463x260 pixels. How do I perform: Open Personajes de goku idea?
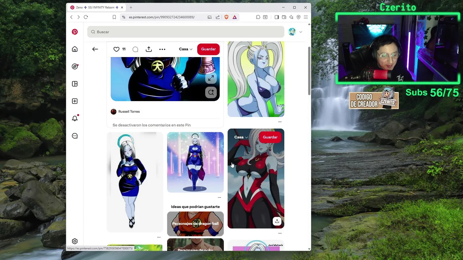pos(195,245)
